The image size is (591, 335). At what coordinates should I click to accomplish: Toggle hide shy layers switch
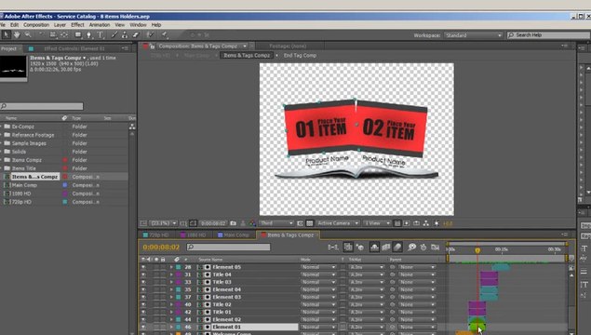pos(374,247)
